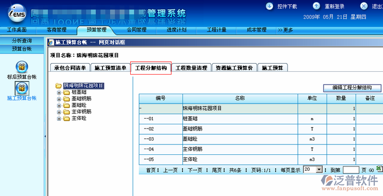Expand the 基础钢筋 tree node
The height and width of the screenshot is (196, 383).
coord(59,98)
